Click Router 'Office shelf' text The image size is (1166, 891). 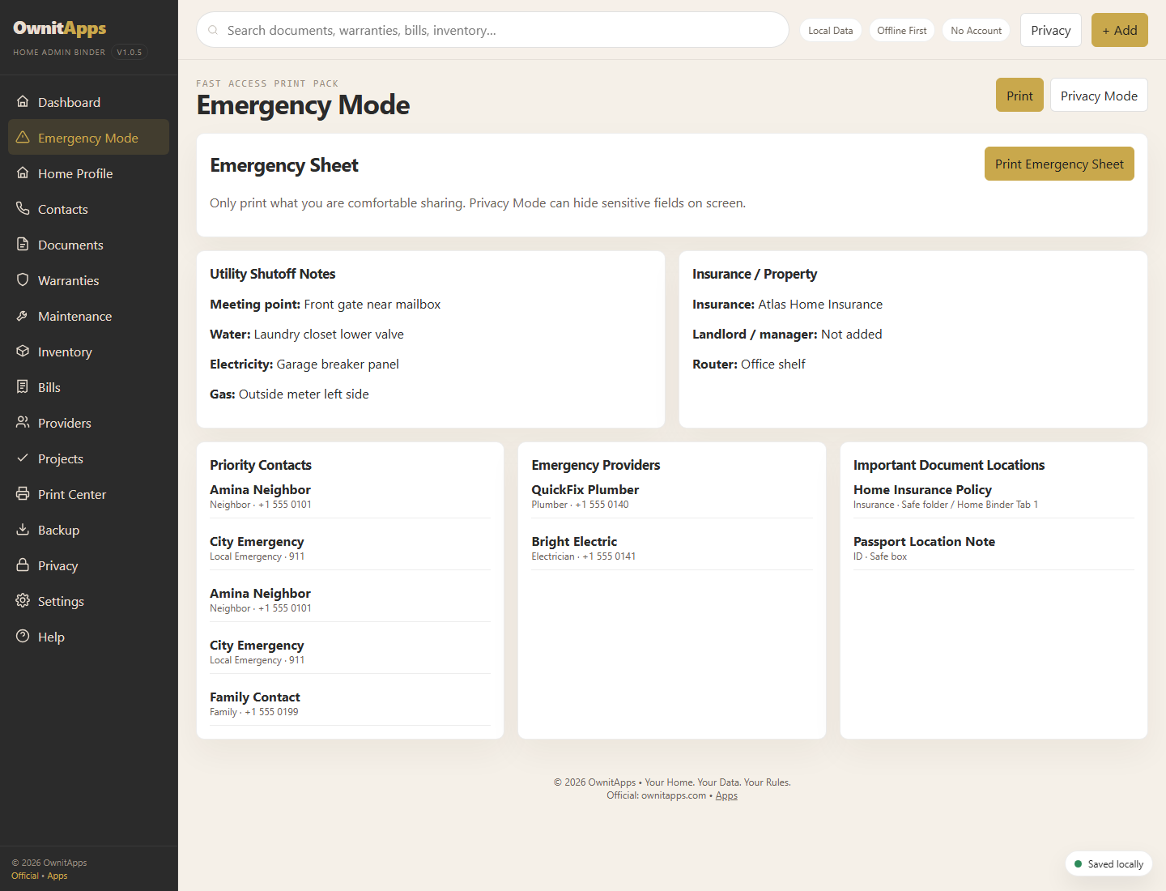[x=773, y=364]
